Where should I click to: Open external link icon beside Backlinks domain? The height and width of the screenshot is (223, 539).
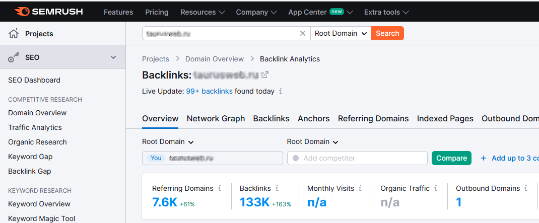click(265, 75)
